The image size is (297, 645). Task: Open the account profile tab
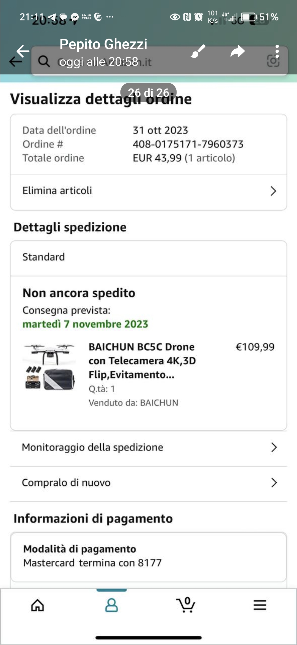[x=111, y=606]
